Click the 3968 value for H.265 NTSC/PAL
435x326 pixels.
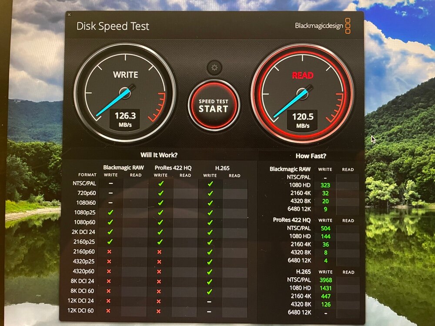tap(326, 280)
